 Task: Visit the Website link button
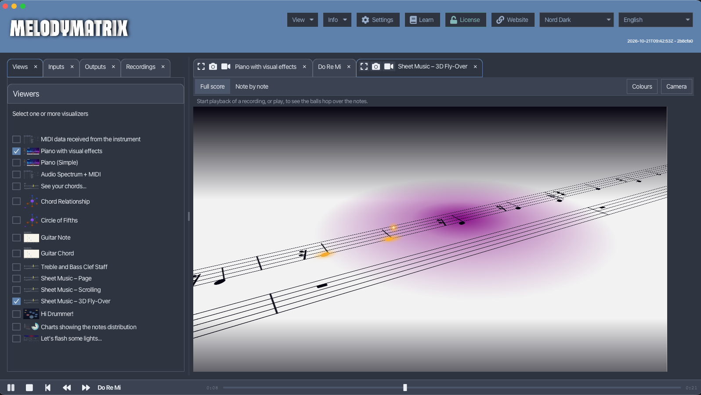(x=513, y=20)
